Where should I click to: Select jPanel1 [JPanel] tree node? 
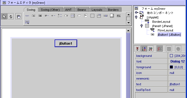pos(162,26)
